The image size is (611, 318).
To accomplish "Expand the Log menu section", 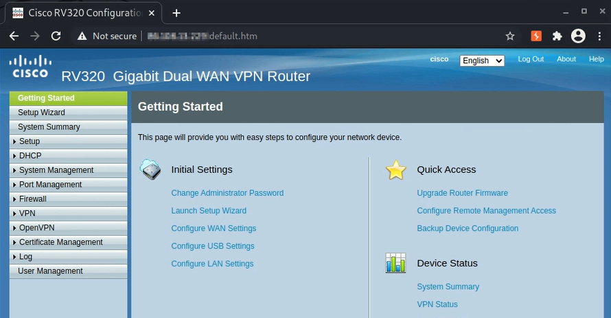I will (x=68, y=257).
